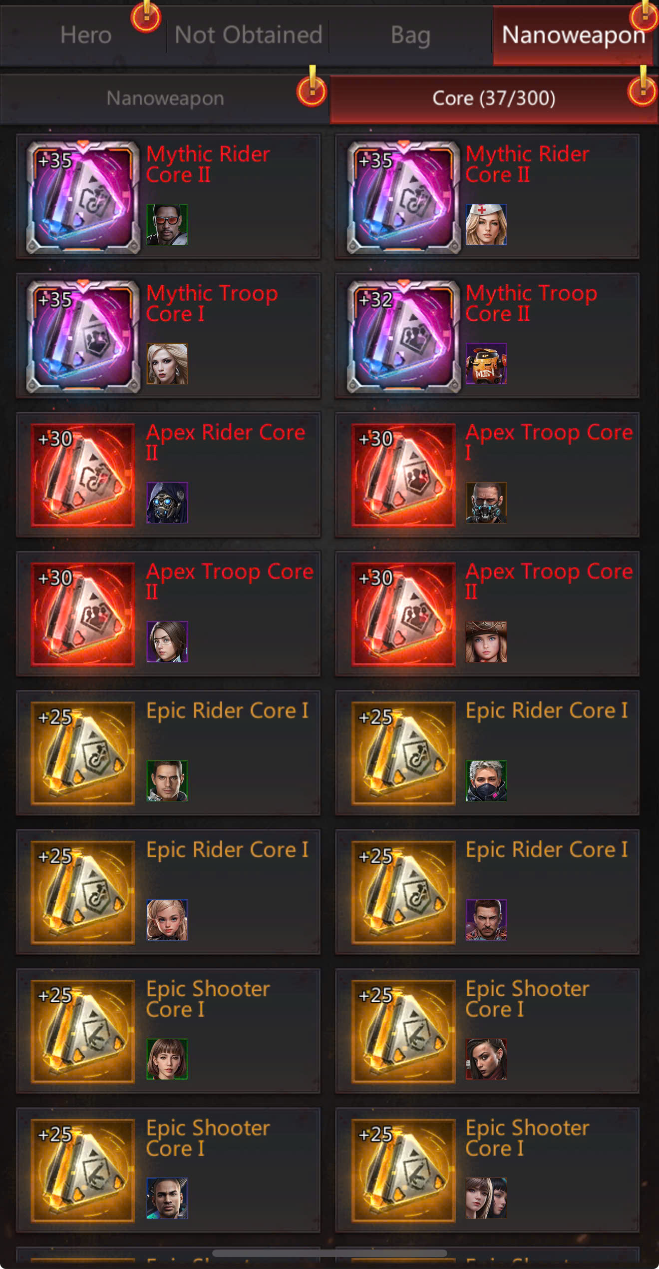
Task: Click the bottom horizontal scroll indicator
Action: tap(329, 1253)
